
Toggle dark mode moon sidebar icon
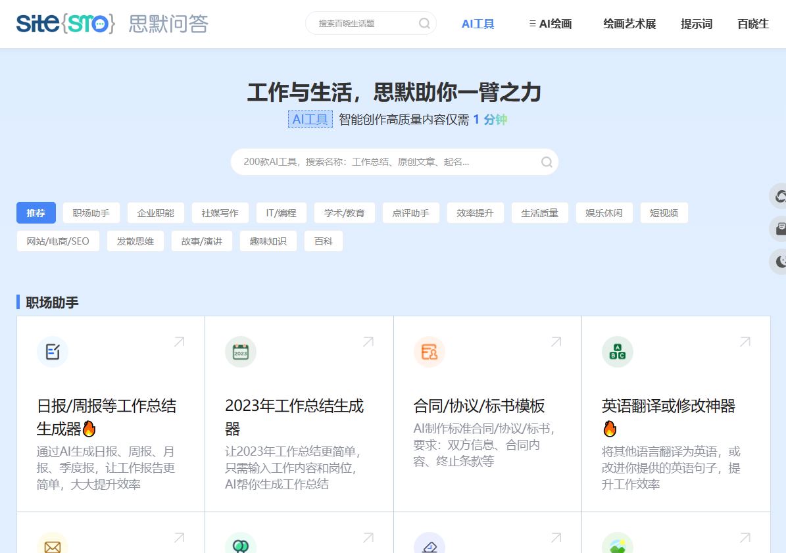click(x=779, y=262)
